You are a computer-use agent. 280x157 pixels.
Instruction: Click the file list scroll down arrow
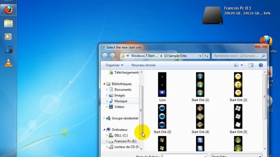click(x=265, y=149)
